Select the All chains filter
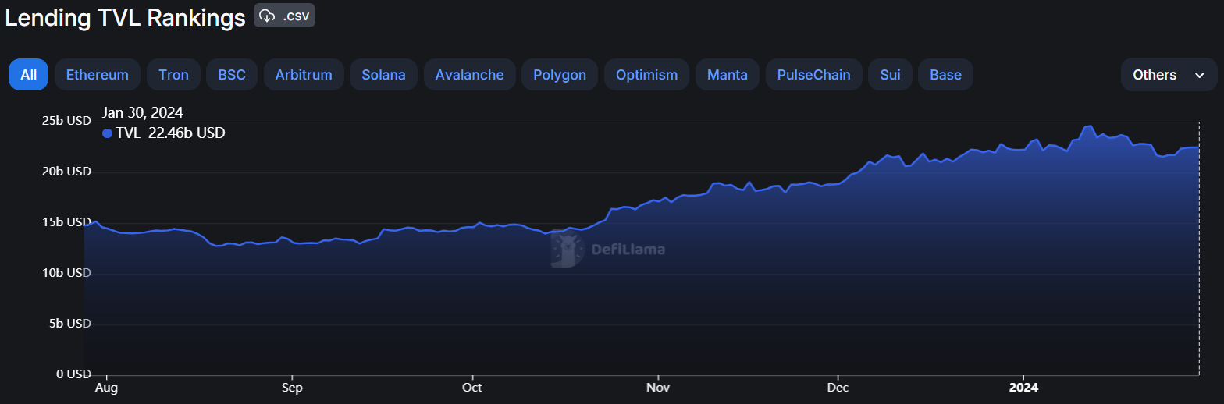This screenshot has height=404, width=1224. point(29,75)
